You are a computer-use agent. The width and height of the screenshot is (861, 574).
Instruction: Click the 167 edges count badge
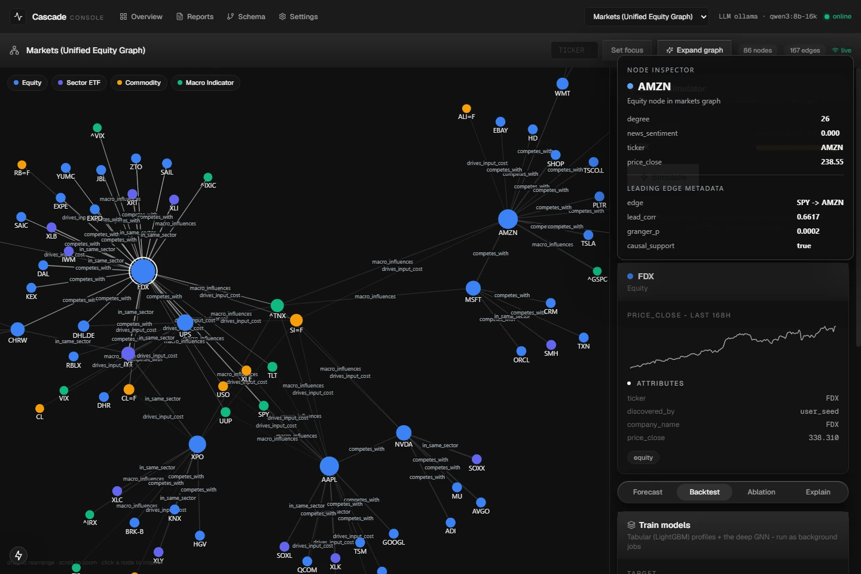(x=805, y=50)
